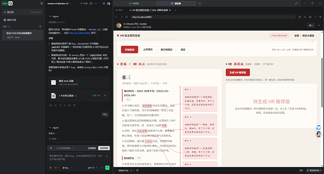Click the SOLO mode logo badge
This screenshot has height=174, width=324.
[7, 3]
